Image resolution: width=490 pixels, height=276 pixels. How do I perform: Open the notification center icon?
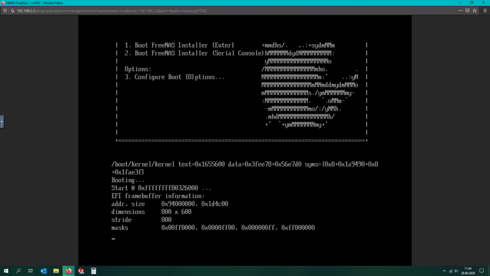click(x=482, y=271)
